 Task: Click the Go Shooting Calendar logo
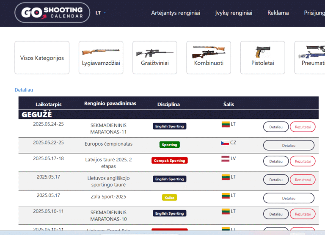(x=52, y=13)
